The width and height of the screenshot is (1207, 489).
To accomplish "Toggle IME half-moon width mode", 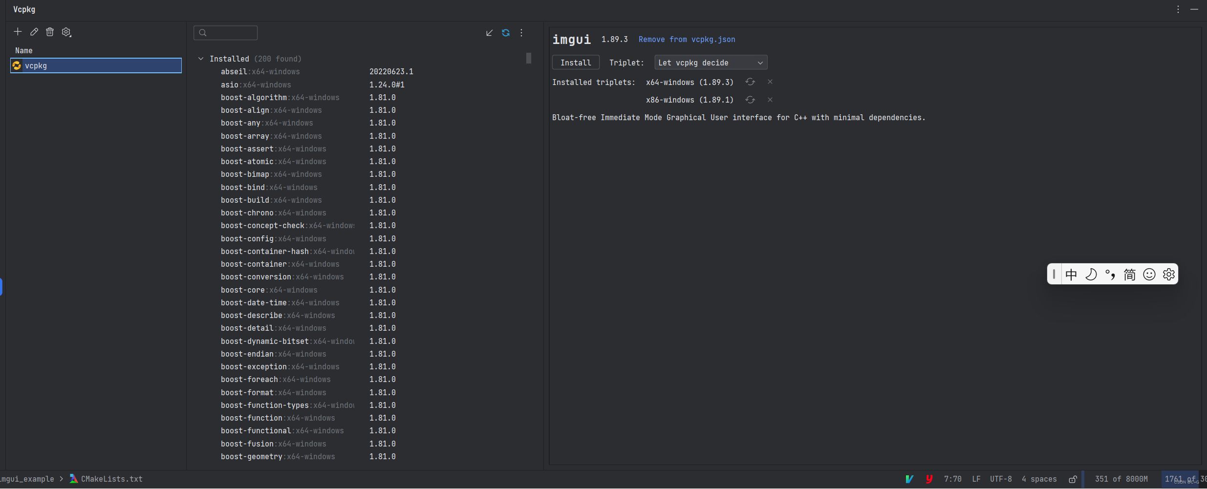I will [1091, 275].
